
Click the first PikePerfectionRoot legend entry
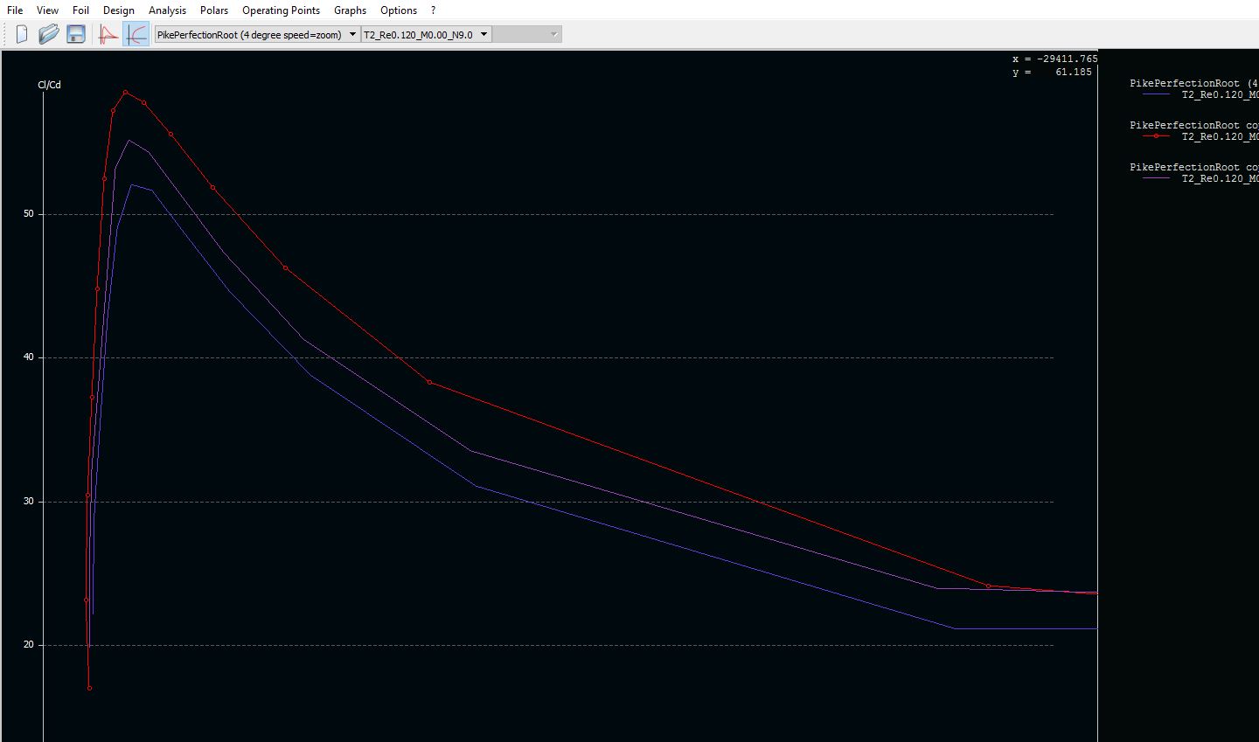click(1194, 83)
